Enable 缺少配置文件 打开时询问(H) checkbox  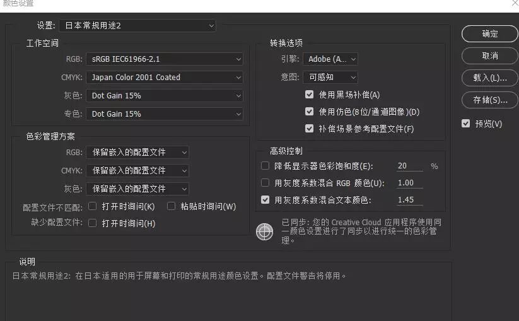tap(93, 223)
